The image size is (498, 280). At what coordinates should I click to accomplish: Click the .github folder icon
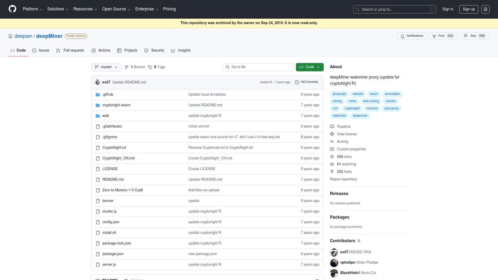98,94
